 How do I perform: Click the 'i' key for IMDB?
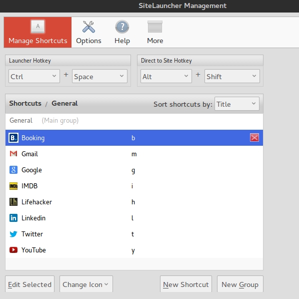(132, 186)
